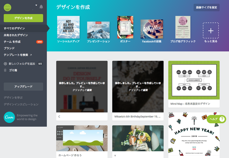The height and width of the screenshot is (158, 229).
Task: Open the Mind Map design thumbnail
Action: (194, 80)
